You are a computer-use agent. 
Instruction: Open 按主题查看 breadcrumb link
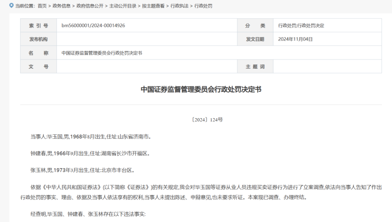[x=153, y=6]
